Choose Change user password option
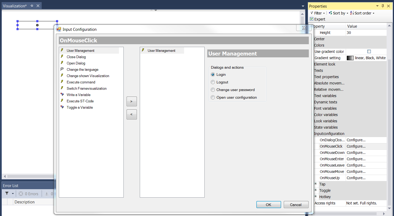The width and height of the screenshot is (394, 216). (213, 90)
